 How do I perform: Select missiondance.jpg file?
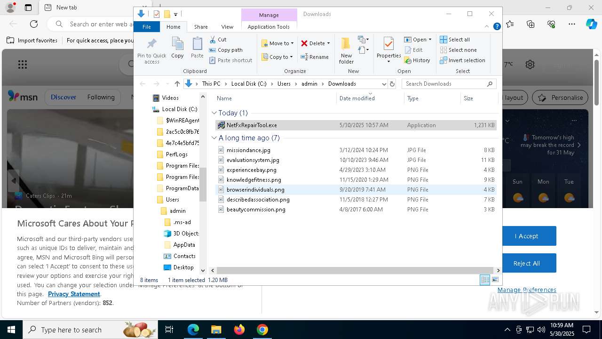tap(356, 150)
